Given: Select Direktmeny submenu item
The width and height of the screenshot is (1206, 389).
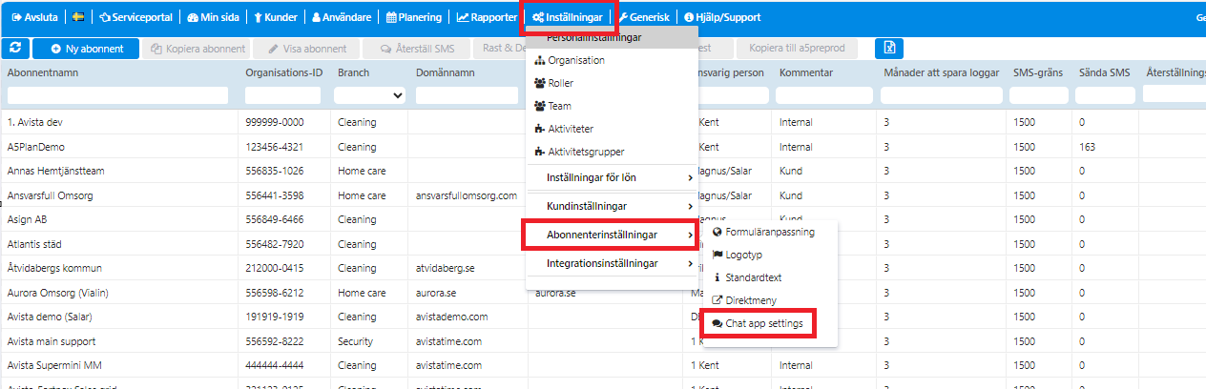Looking at the screenshot, I should pos(770,300).
